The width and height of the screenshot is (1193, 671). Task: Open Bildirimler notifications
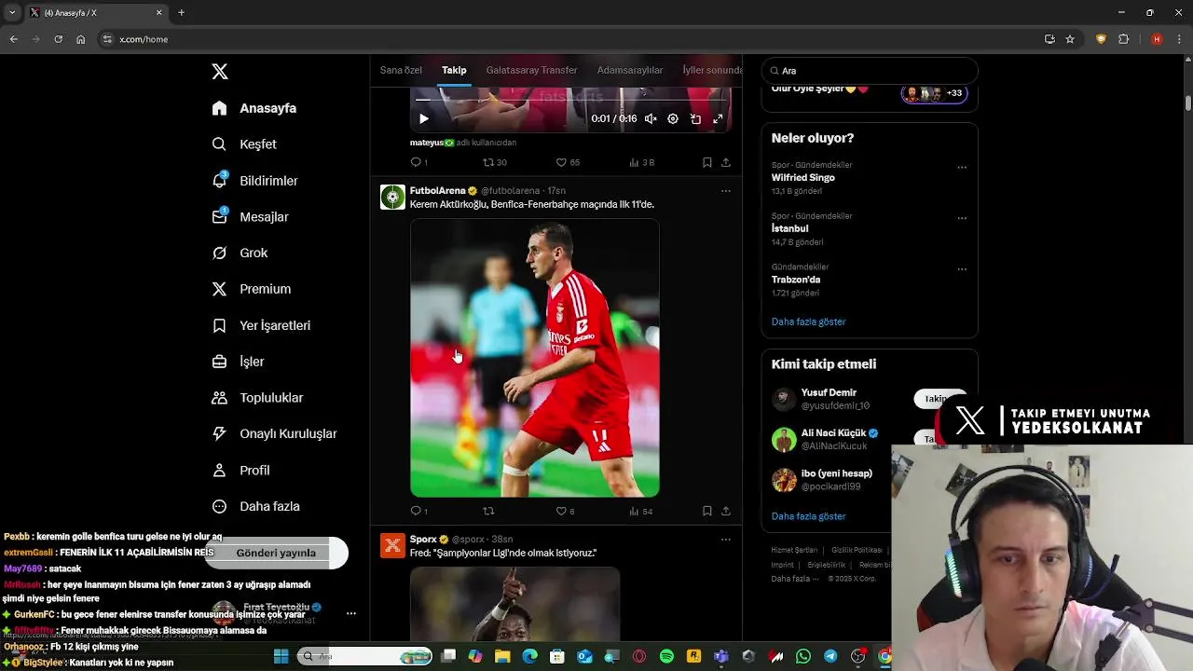coord(254,181)
